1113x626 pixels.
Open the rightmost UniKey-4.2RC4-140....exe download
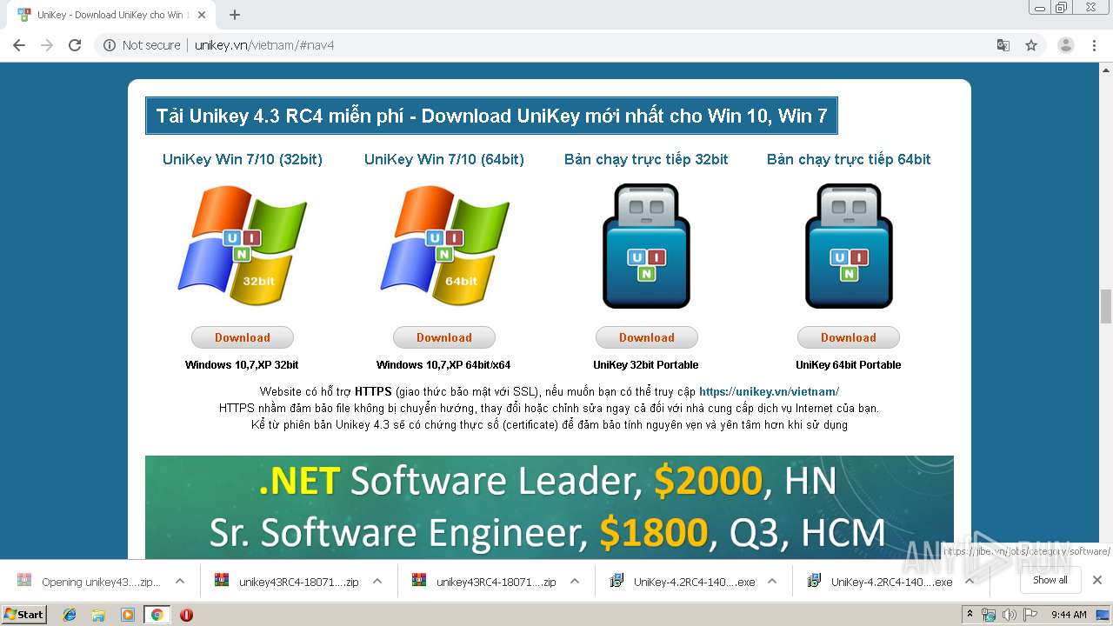click(x=879, y=582)
